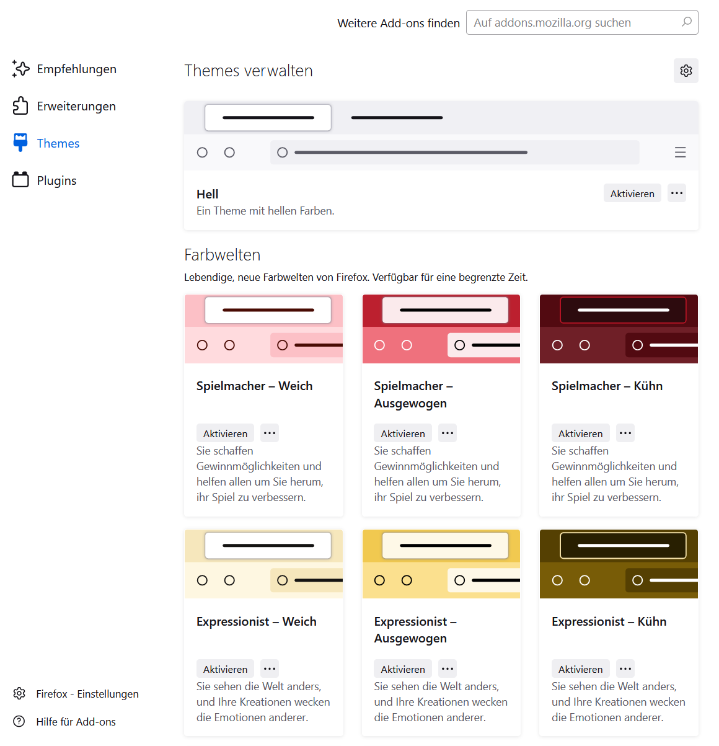
Task: Go to the Erweiterungen section
Action: [x=76, y=106]
